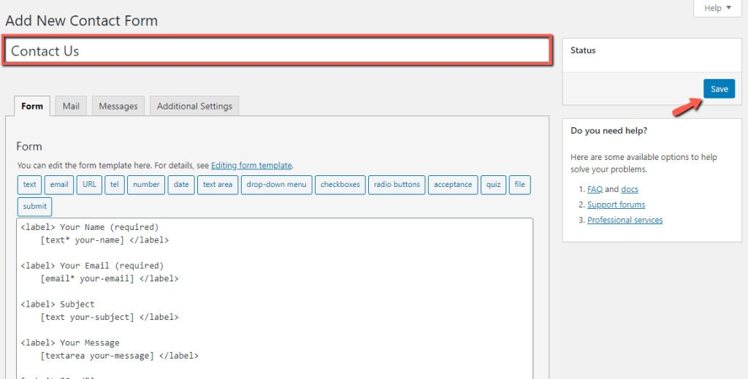Insert a file upload tag
Screen dimensions: 748x379
pyautogui.click(x=519, y=185)
